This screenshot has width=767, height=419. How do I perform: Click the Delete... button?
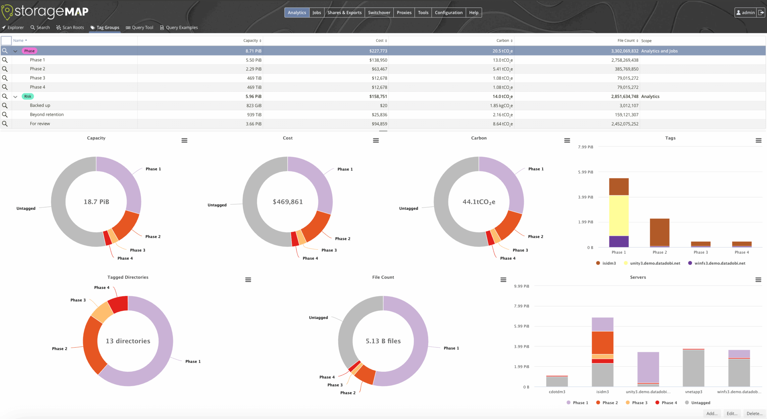pos(756,413)
